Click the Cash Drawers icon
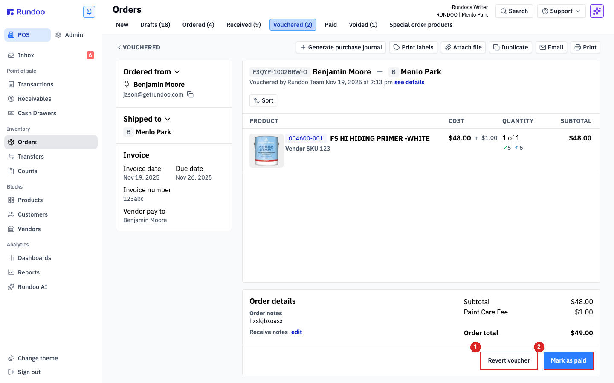The height and width of the screenshot is (383, 614). [x=11, y=113]
